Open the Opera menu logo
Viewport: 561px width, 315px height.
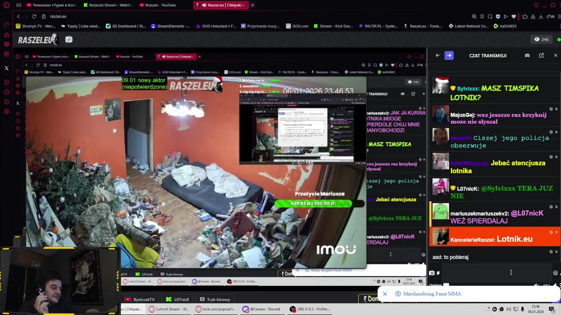click(x=7, y=5)
